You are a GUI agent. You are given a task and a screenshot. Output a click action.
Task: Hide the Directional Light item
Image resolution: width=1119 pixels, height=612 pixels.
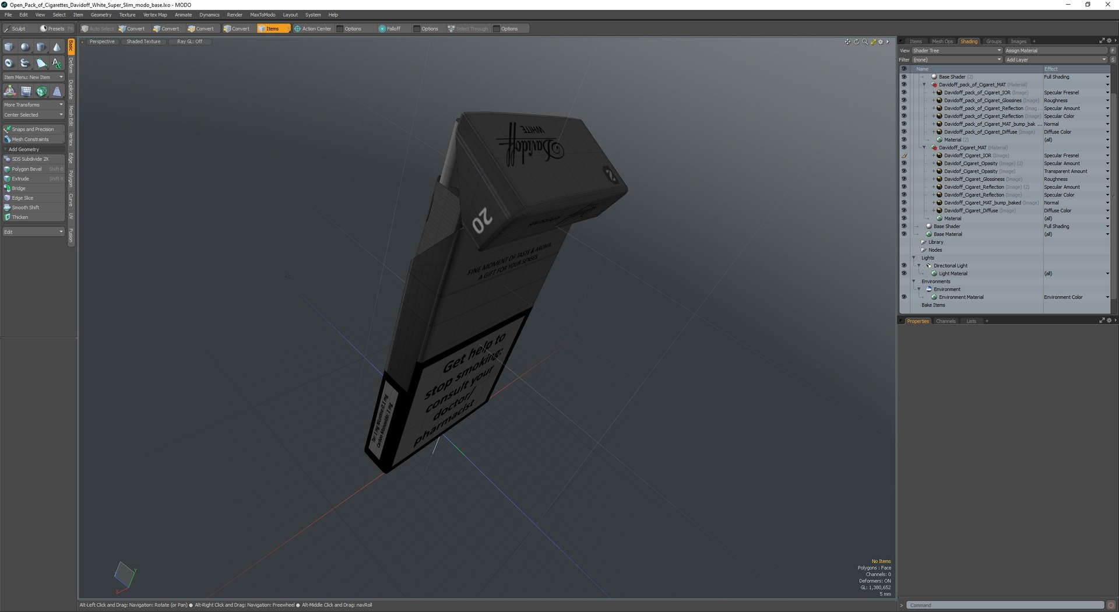[x=904, y=266]
